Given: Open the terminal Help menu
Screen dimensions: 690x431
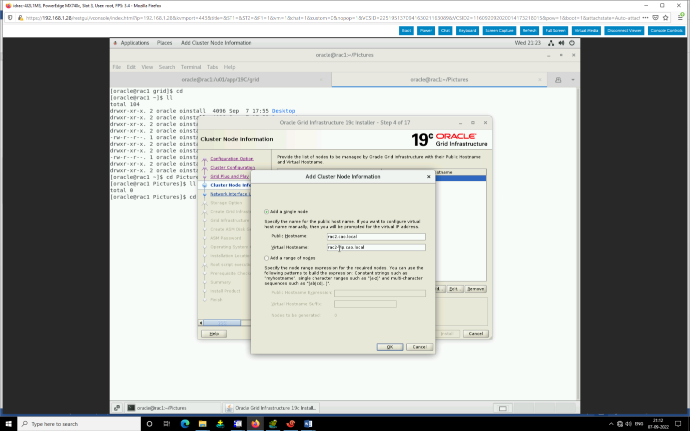Looking at the screenshot, I should (230, 67).
